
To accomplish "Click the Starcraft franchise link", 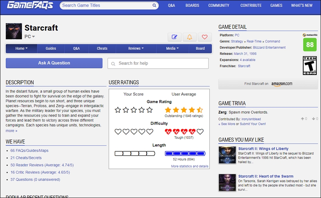I will tap(244, 66).
